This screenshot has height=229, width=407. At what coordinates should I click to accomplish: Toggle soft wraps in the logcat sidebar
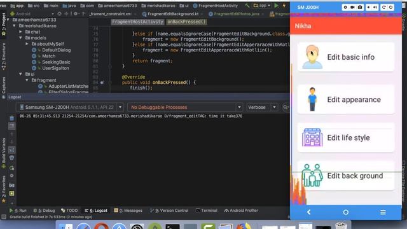coord(11,150)
